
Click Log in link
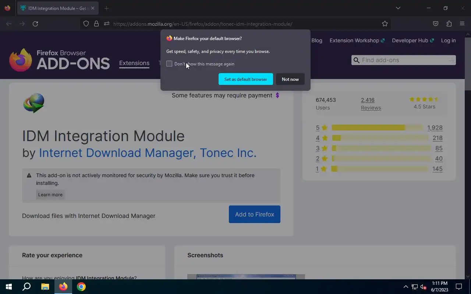coord(448,40)
